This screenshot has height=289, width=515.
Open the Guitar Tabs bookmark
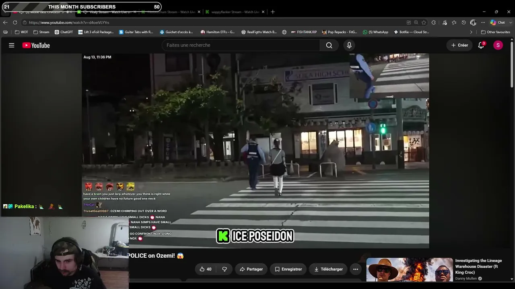136,32
